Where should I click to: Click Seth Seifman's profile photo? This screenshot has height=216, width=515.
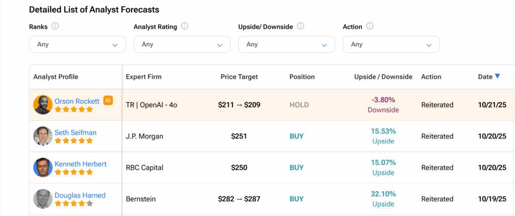[x=43, y=136]
